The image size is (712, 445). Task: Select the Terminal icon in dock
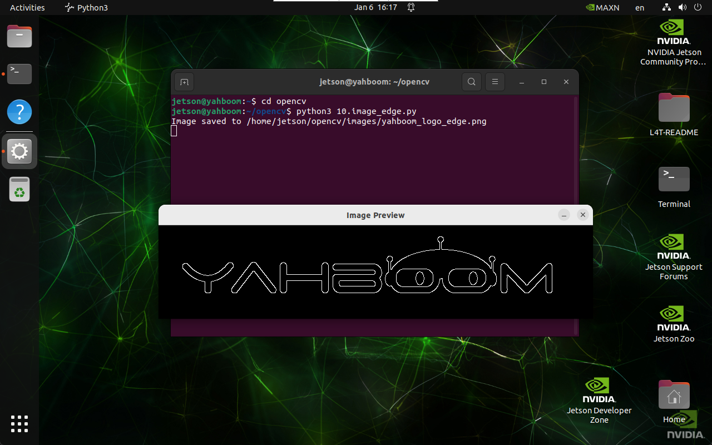point(19,73)
